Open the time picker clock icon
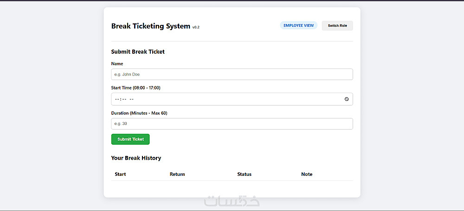Viewport: 464px width, 211px height. pyautogui.click(x=347, y=99)
